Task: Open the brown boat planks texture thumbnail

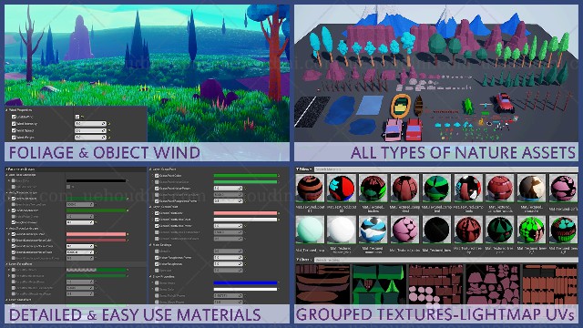Action: [322, 284]
